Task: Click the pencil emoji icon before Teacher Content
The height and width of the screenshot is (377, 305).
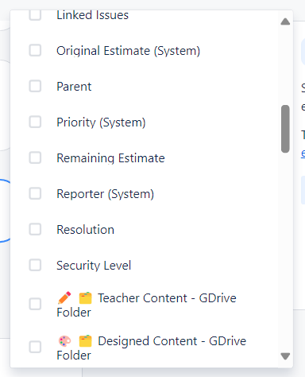Action: 64,297
